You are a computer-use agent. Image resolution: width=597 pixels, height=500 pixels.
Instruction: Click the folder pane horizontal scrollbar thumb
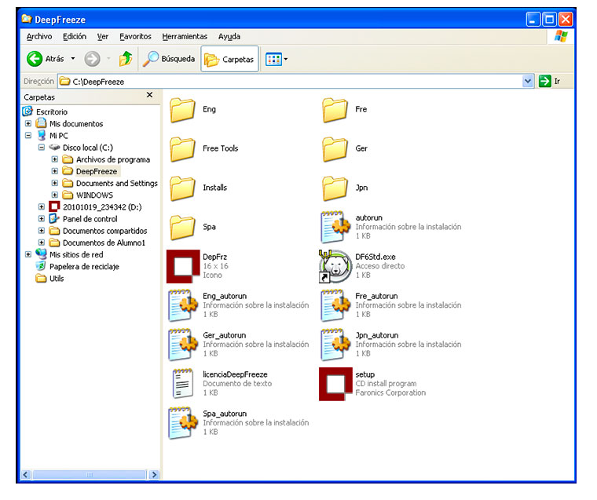pos(90,475)
